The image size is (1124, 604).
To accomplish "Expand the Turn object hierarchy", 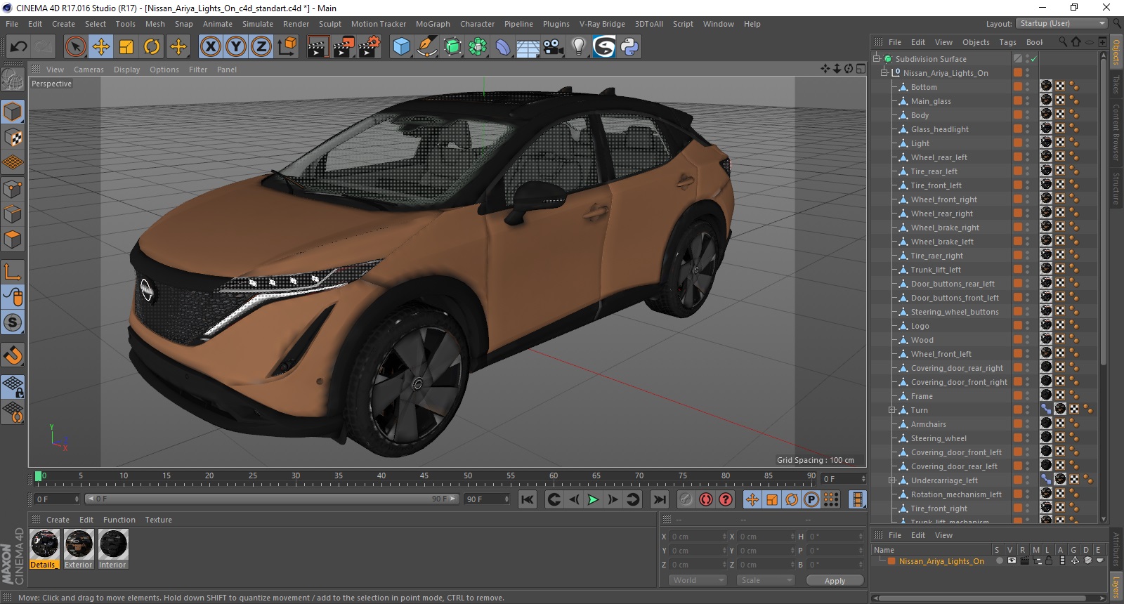I will click(891, 410).
